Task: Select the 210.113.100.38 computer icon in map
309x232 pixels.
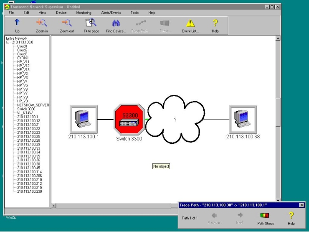Action: [243, 120]
